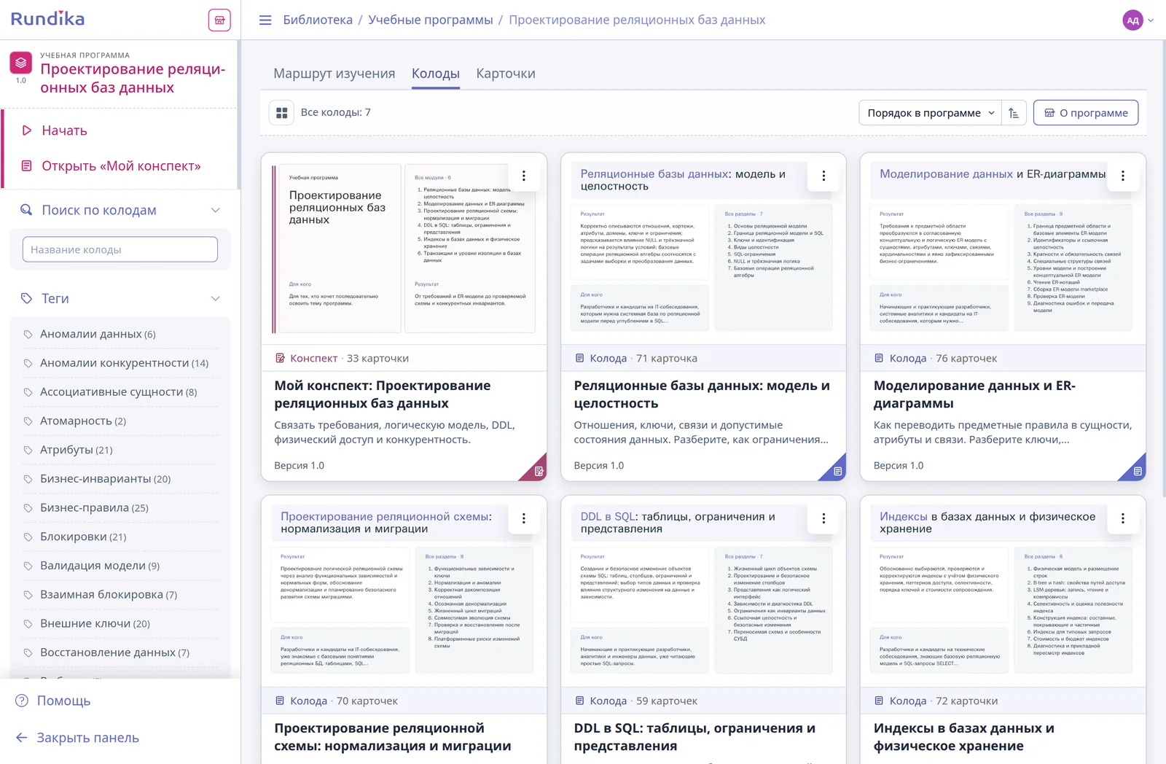Open the three-dot menu on the «Моделирование данных» card
Viewport: 1166px width, 764px height.
coord(1122,176)
